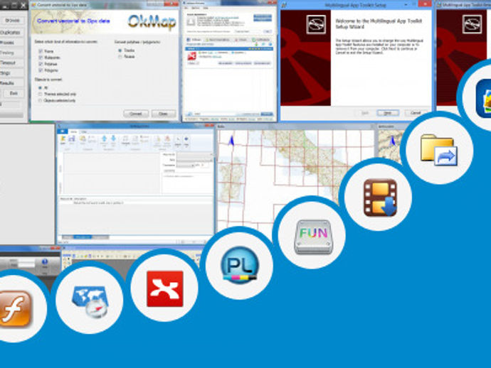This screenshot has height=368, width=491.
Task: Open the film strip download app icon
Action: 380,197
